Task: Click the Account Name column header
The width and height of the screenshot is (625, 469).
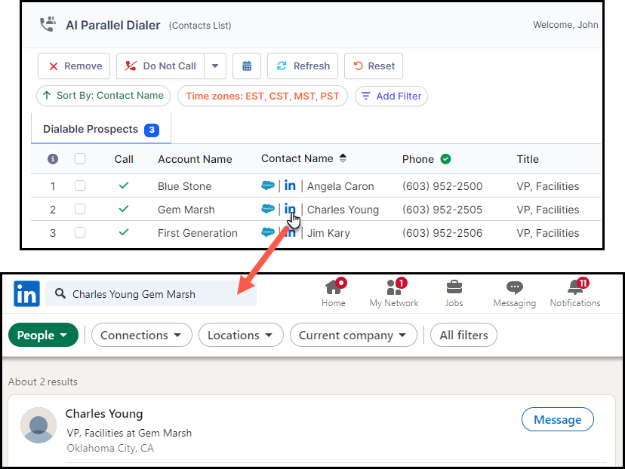Action: pyautogui.click(x=195, y=159)
